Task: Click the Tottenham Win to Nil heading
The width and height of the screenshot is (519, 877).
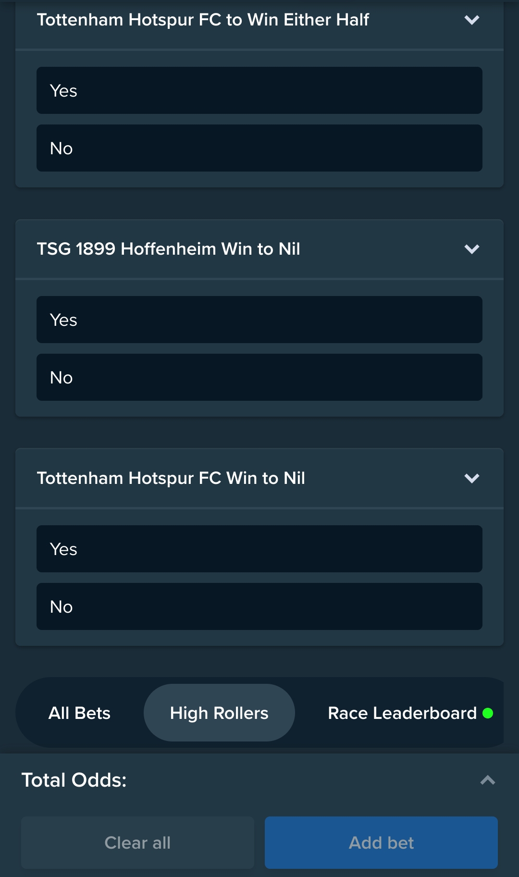Action: [171, 479]
